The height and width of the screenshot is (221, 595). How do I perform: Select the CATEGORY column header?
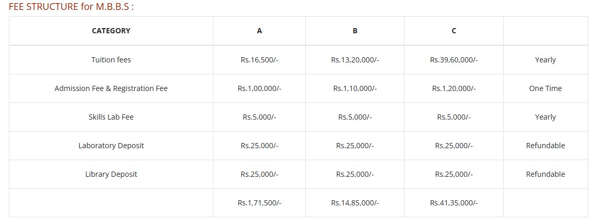tap(111, 31)
